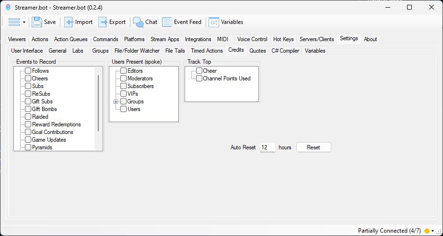Open the Chat bubble icon
The height and width of the screenshot is (236, 443).
(x=139, y=22)
